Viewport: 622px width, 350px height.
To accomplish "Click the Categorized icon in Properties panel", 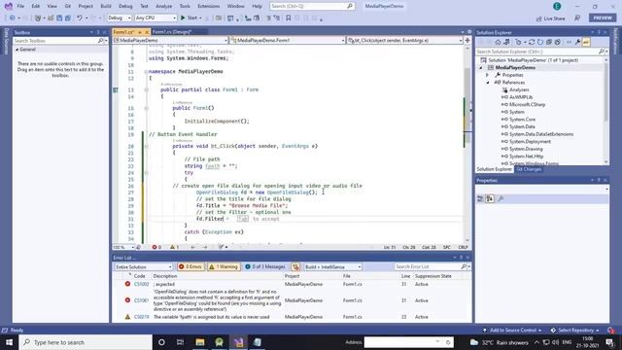I will click(x=480, y=198).
